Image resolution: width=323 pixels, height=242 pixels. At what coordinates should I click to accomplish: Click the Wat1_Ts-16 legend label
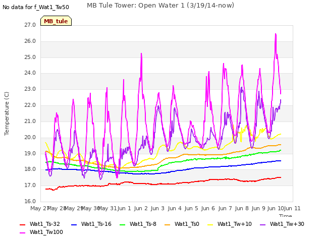click(96, 224)
